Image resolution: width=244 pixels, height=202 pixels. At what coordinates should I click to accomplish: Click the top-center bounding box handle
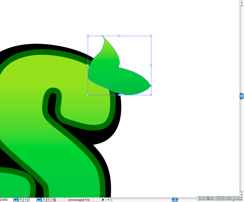[119, 36]
